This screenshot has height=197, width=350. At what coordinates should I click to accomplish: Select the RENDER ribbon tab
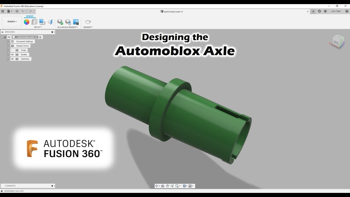click(30, 16)
